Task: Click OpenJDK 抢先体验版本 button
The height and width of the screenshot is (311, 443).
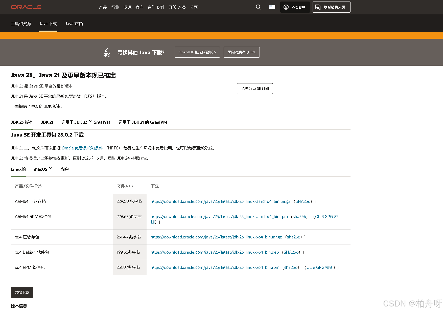Action: [197, 52]
